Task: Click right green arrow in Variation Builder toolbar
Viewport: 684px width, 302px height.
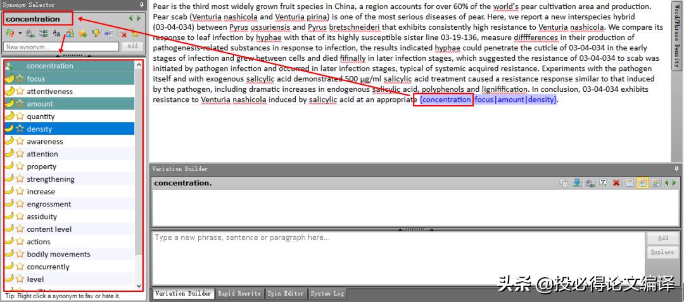Action: click(674, 182)
